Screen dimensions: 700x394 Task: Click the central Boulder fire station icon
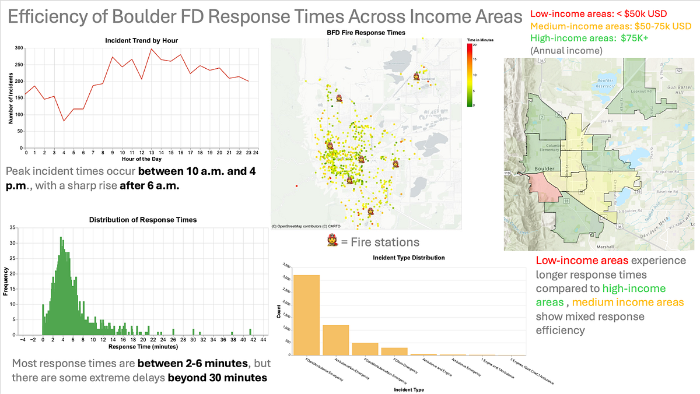pyautogui.click(x=361, y=159)
